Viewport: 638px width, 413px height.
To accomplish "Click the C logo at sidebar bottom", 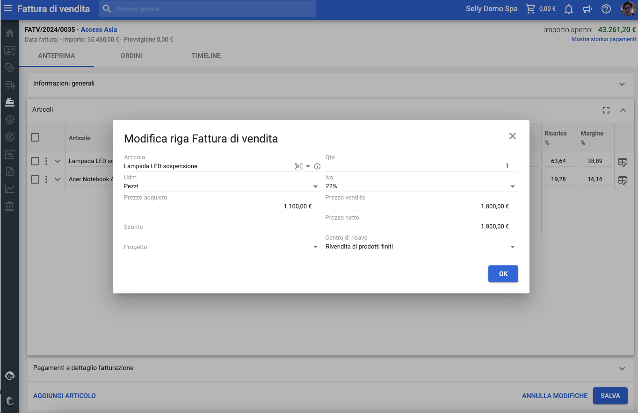I will (x=9, y=401).
